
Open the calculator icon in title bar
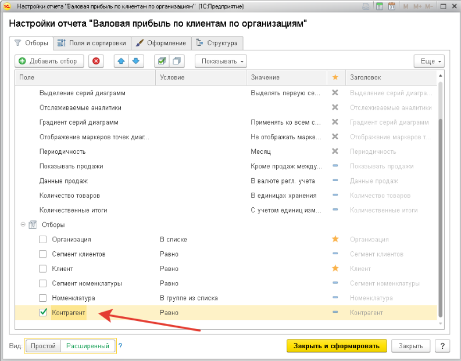[380, 6]
